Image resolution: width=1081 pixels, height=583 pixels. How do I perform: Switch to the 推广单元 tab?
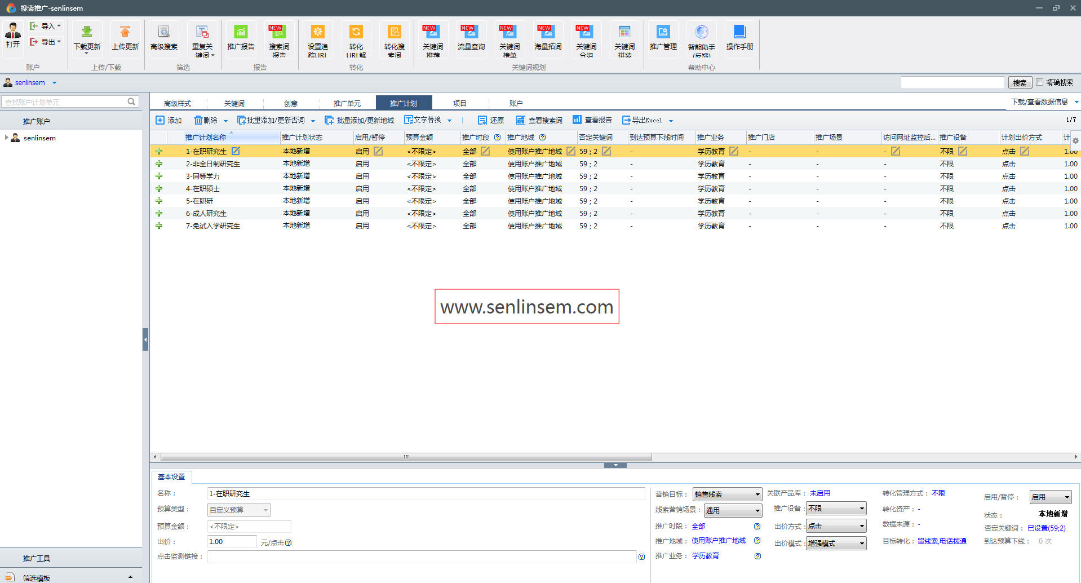(x=347, y=103)
